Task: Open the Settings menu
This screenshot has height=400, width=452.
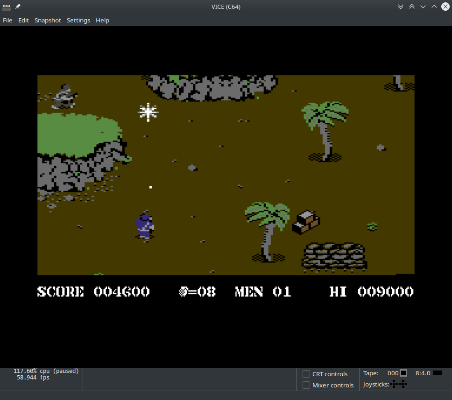Action: coord(78,20)
